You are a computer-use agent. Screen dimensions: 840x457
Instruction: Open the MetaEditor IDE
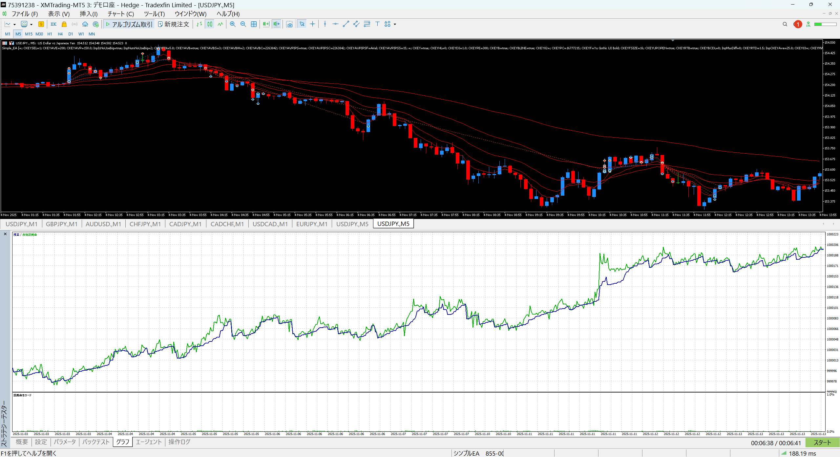(x=53, y=24)
